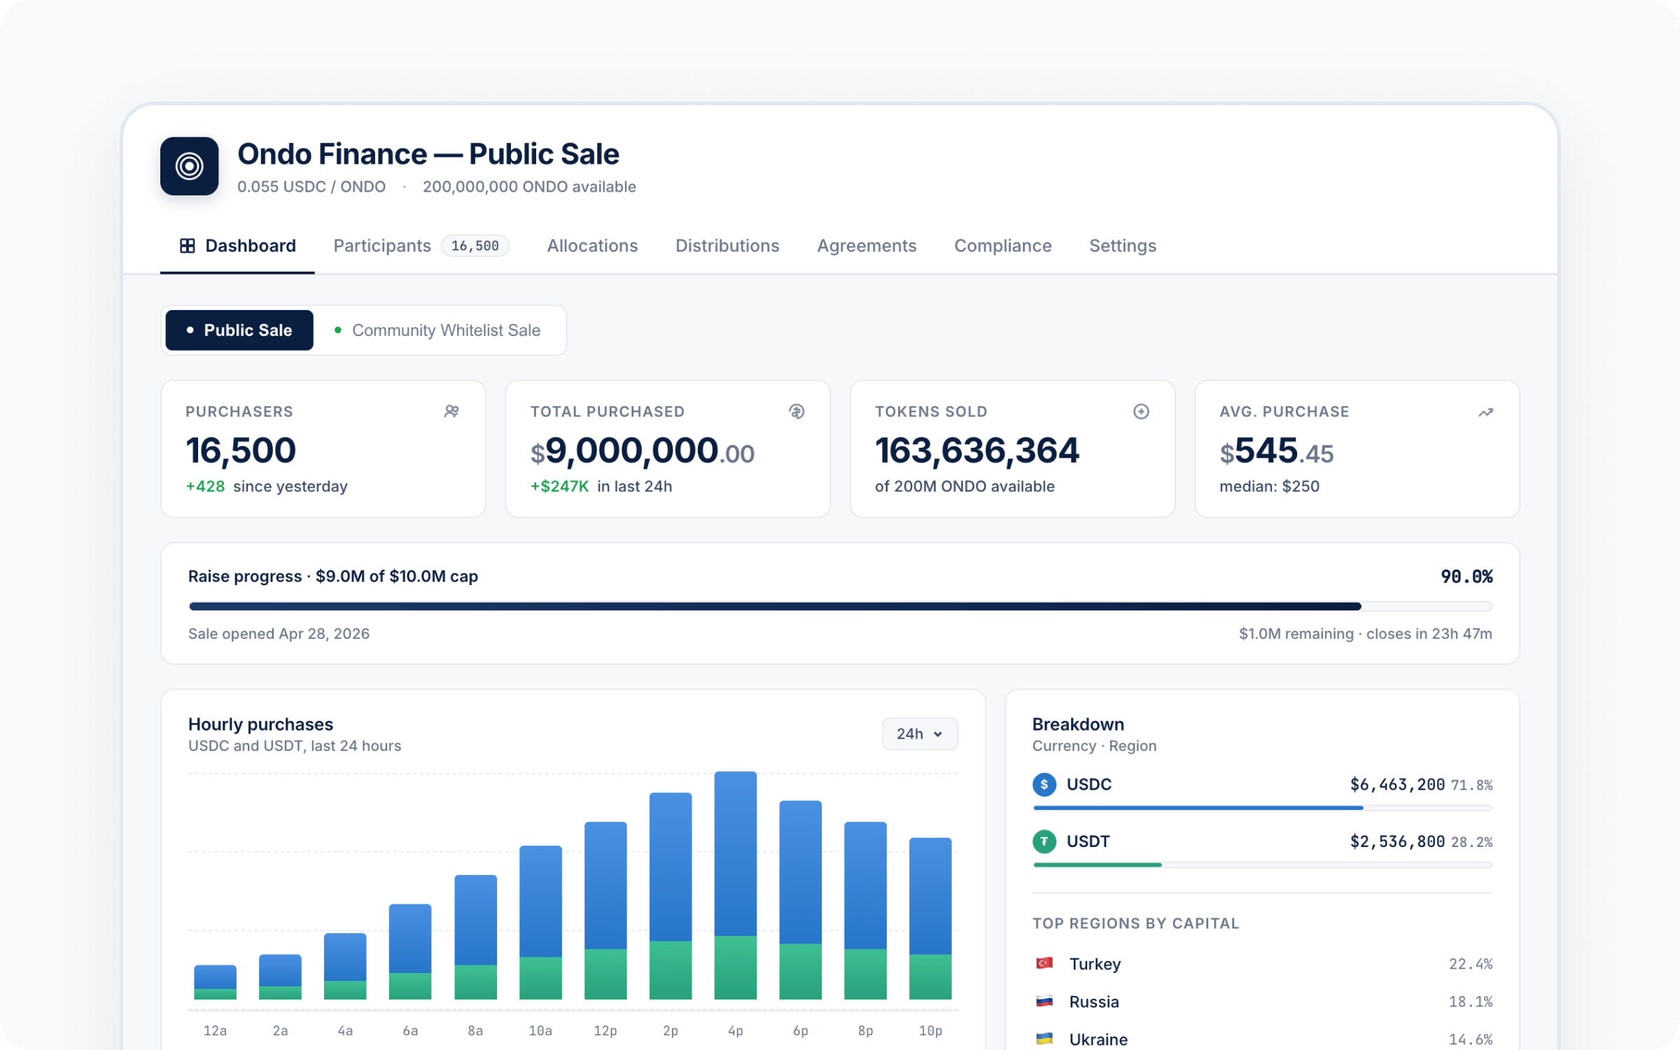Switch to the Participants tab
The width and height of the screenshot is (1680, 1050).
click(421, 246)
